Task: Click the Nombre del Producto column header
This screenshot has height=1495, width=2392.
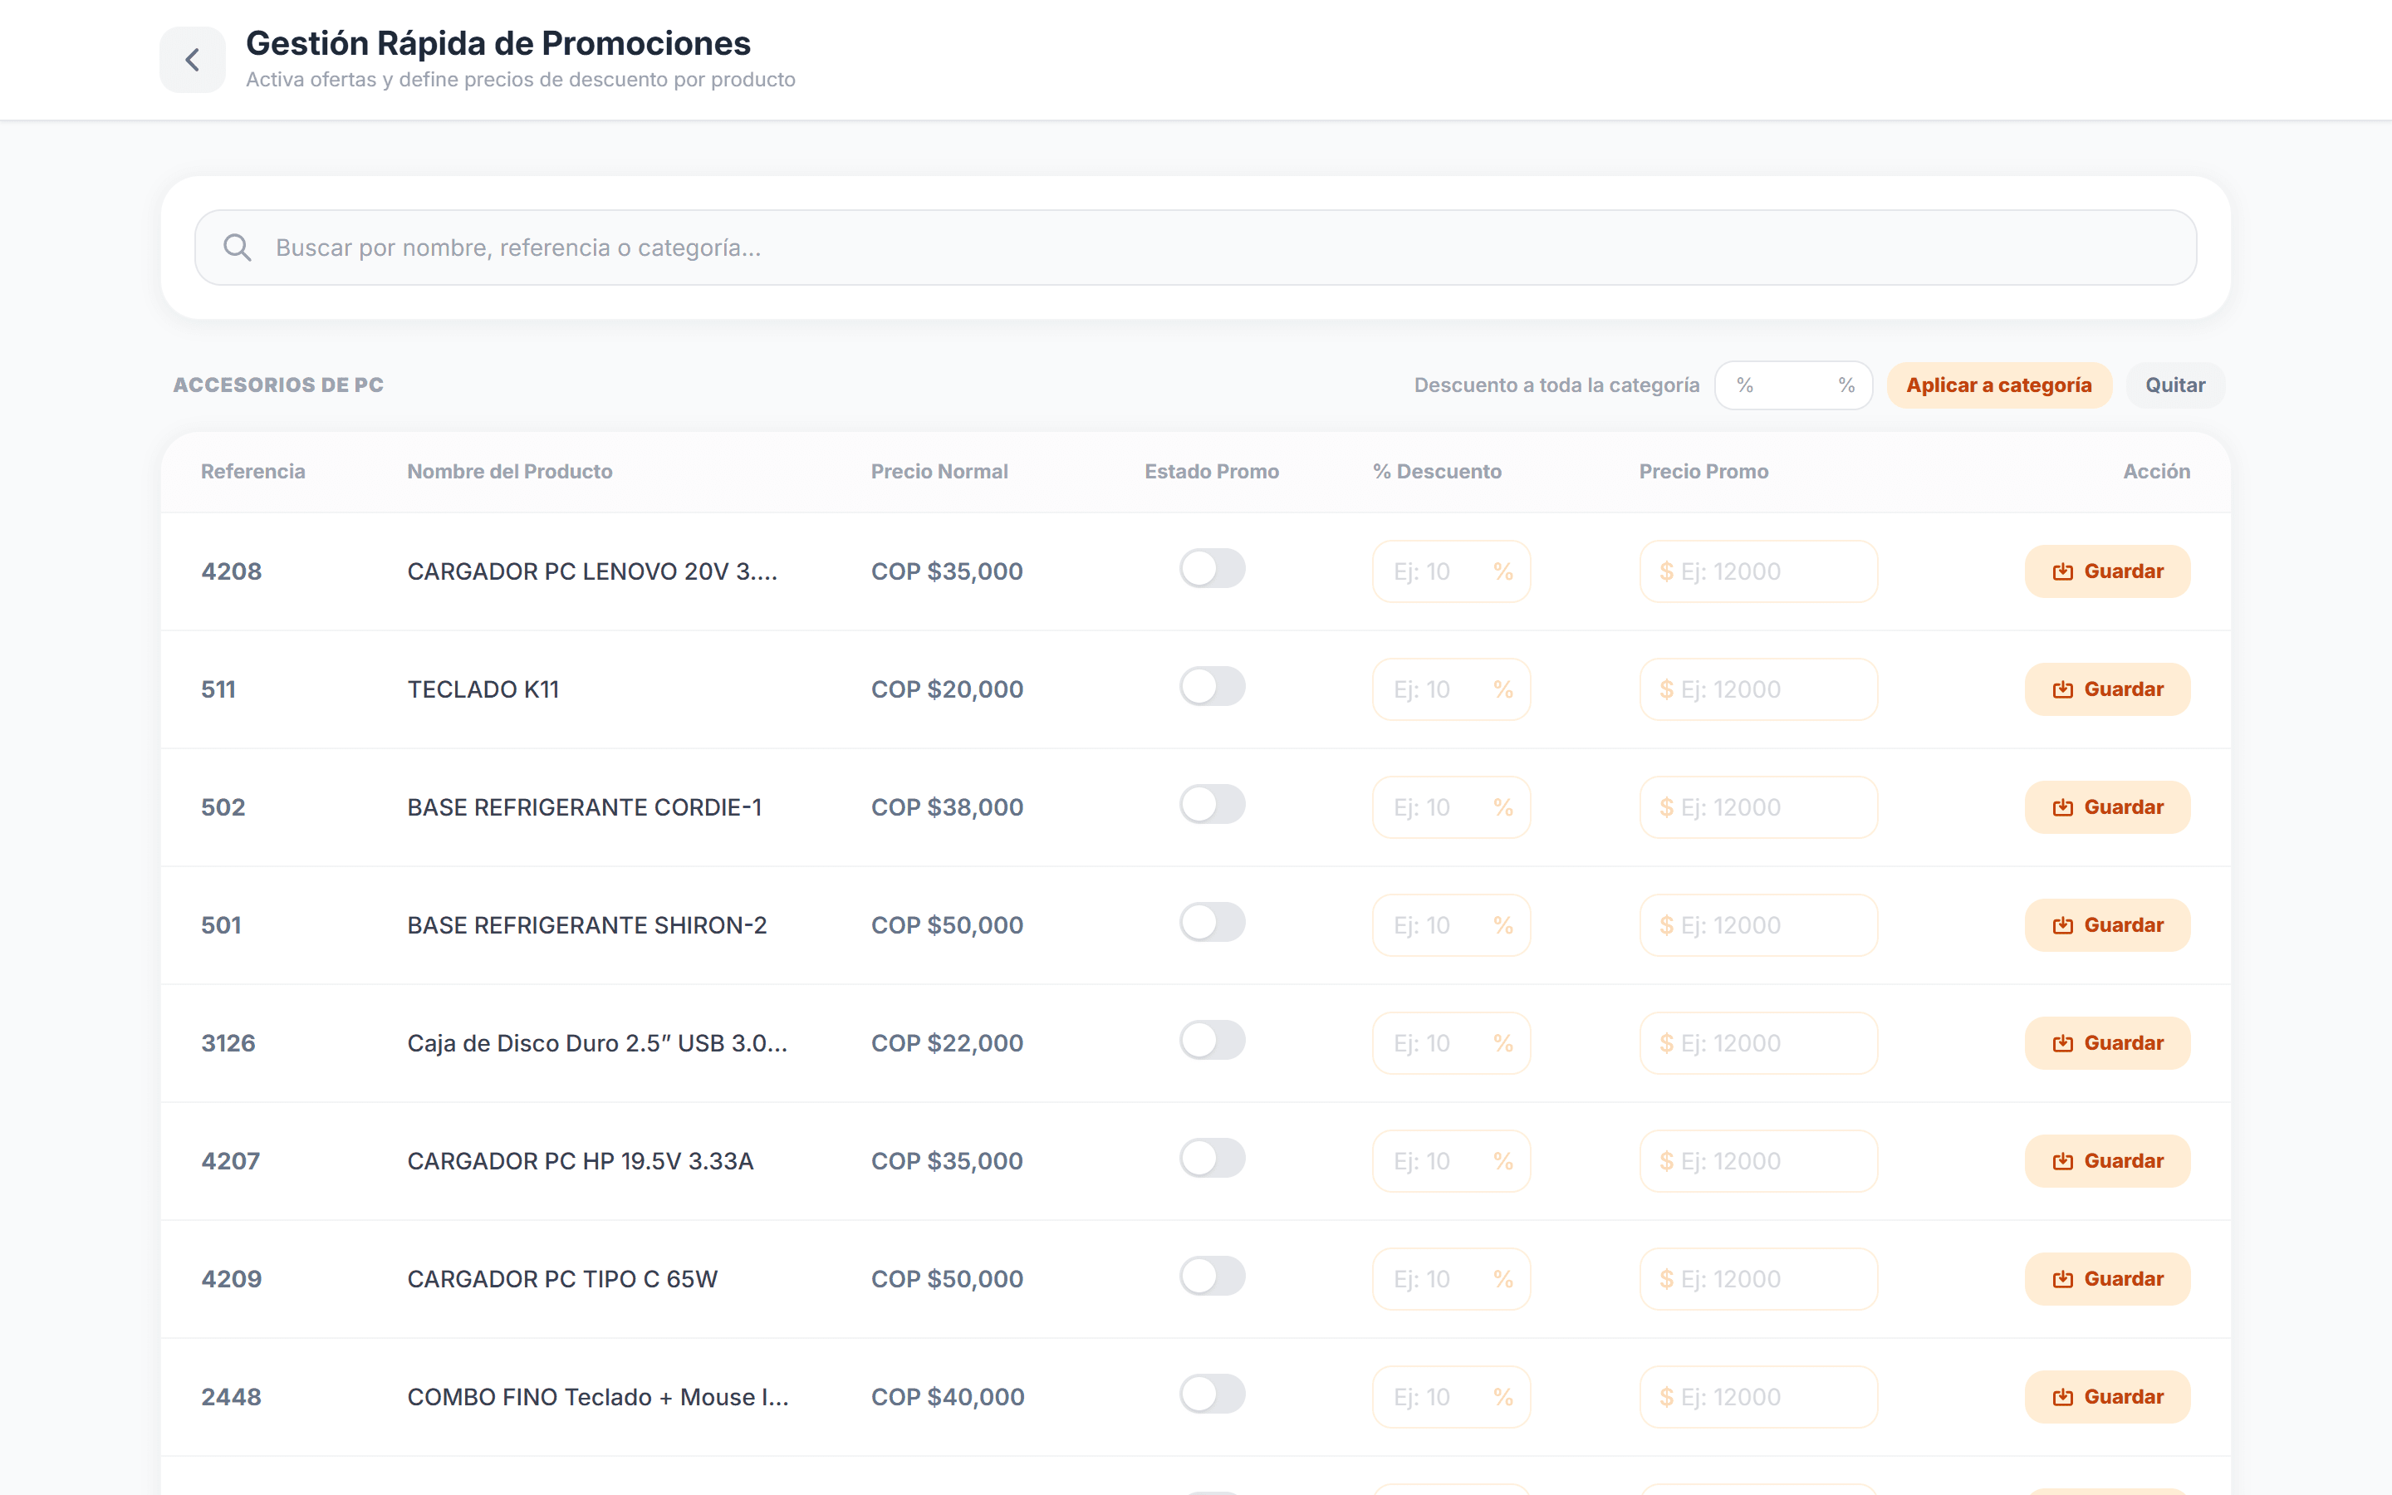Action: (x=510, y=472)
